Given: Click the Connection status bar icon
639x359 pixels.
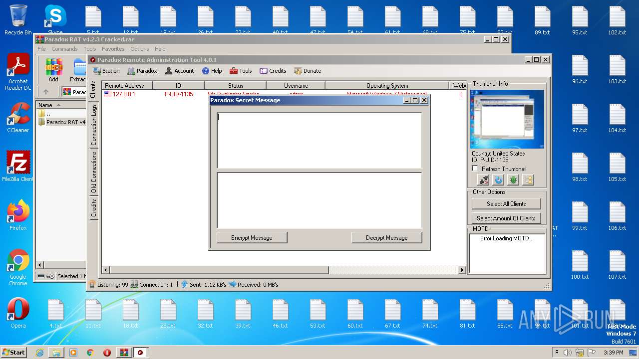Looking at the screenshot, I should pos(134,285).
